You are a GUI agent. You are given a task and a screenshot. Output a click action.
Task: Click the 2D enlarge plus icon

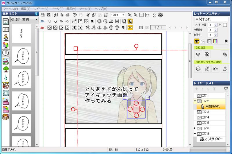pyautogui.click(x=75, y=21)
